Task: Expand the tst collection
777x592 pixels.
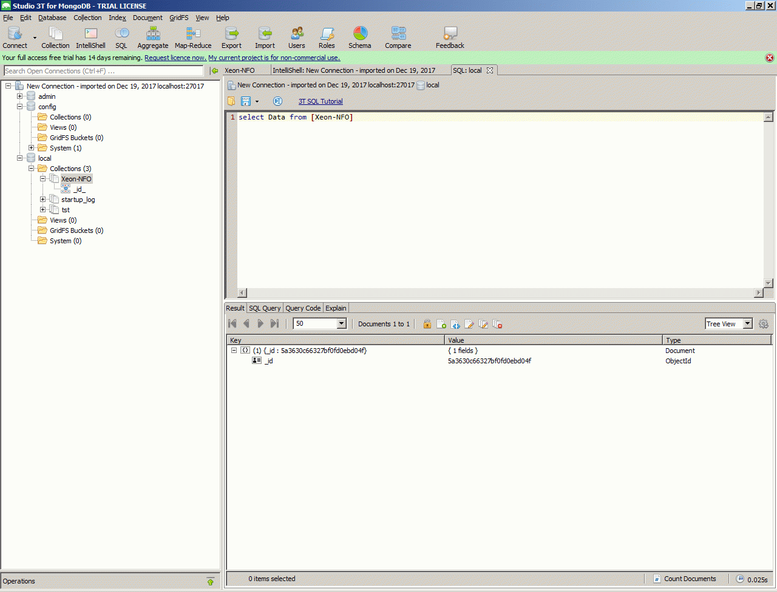Action: (x=43, y=210)
